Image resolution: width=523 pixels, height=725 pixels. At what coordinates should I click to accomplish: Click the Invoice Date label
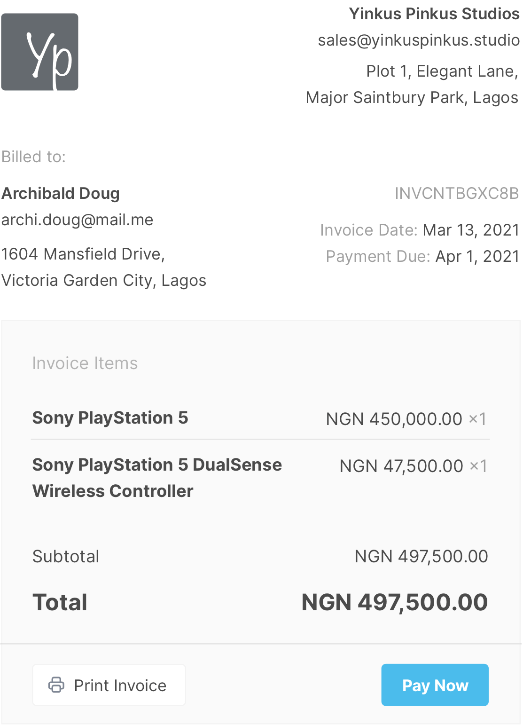[368, 230]
